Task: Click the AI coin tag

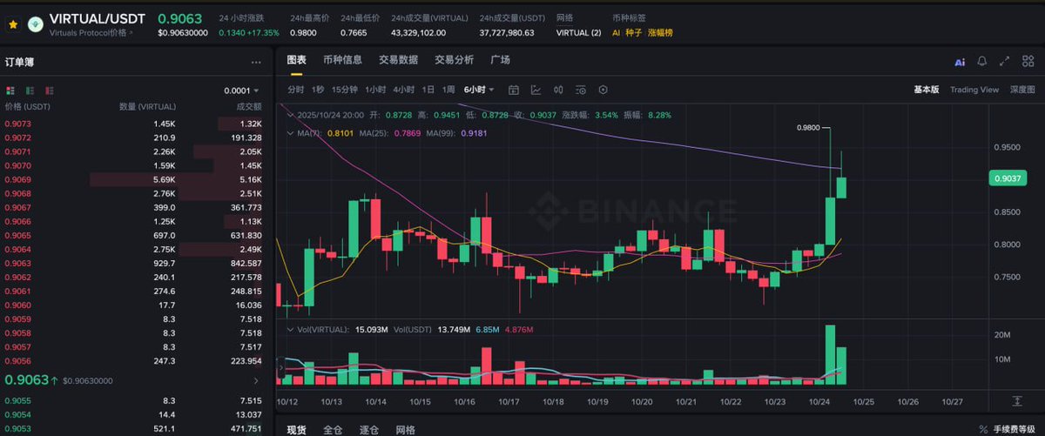Action: click(617, 32)
